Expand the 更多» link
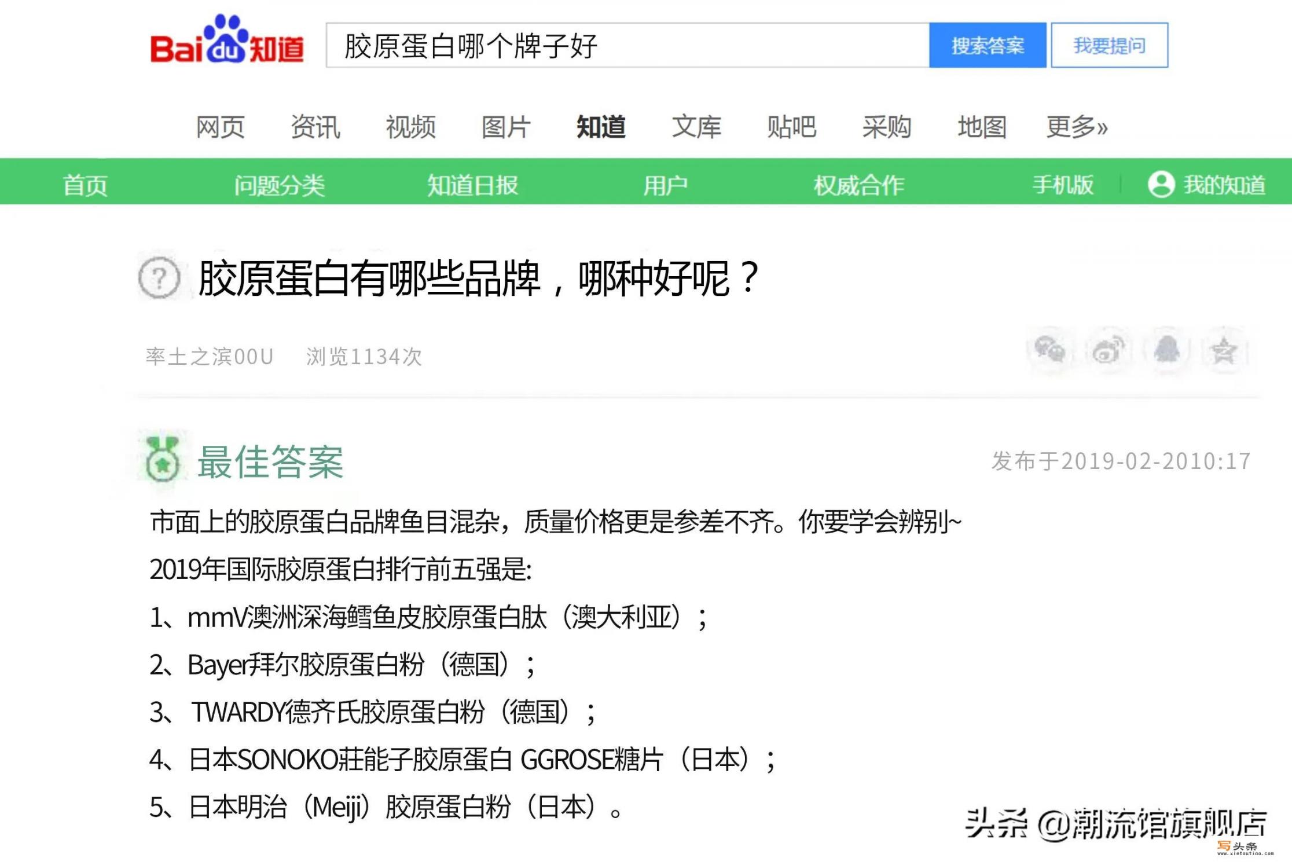Image resolution: width=1292 pixels, height=865 pixels. coord(1077,127)
